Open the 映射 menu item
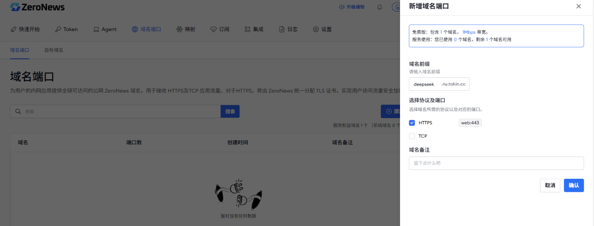Screen dimensions: 594x226 tap(186, 29)
